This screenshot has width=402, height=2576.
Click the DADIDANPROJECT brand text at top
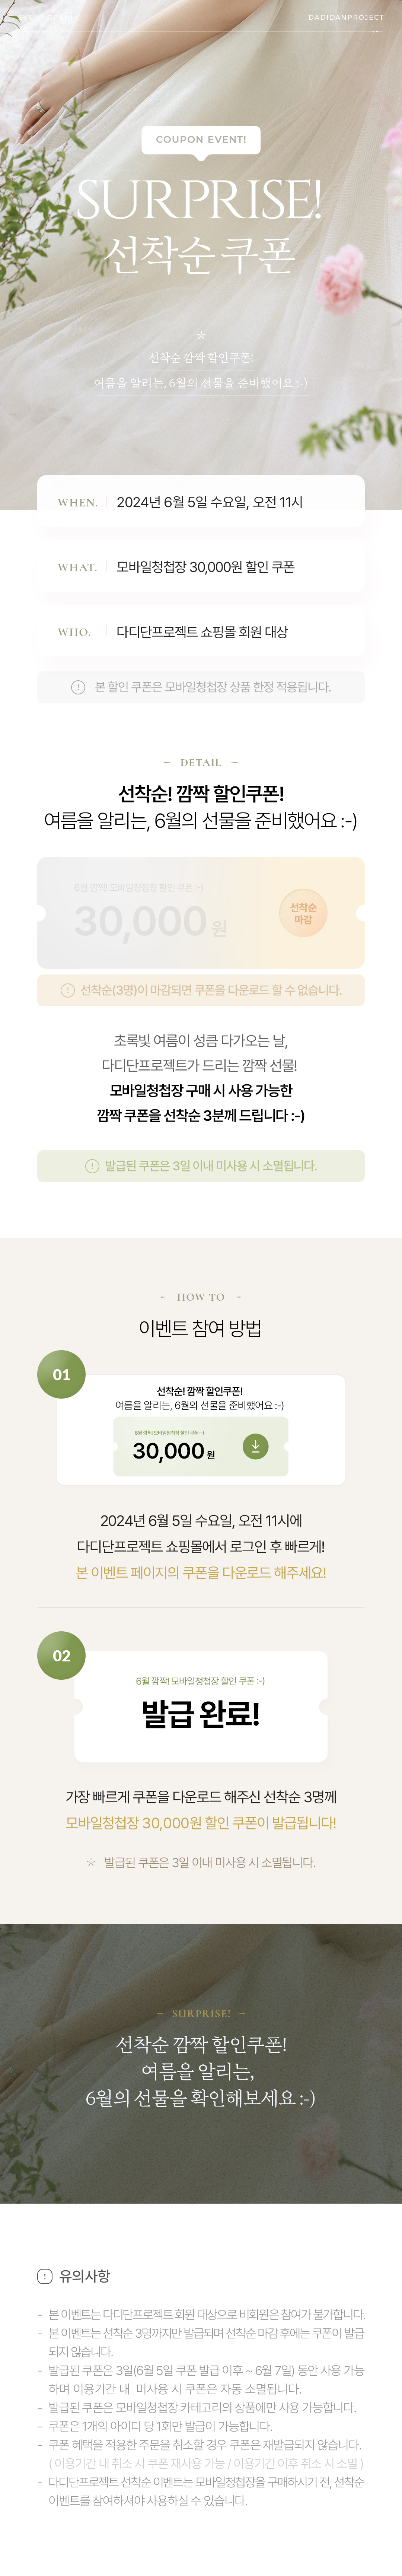tap(345, 17)
